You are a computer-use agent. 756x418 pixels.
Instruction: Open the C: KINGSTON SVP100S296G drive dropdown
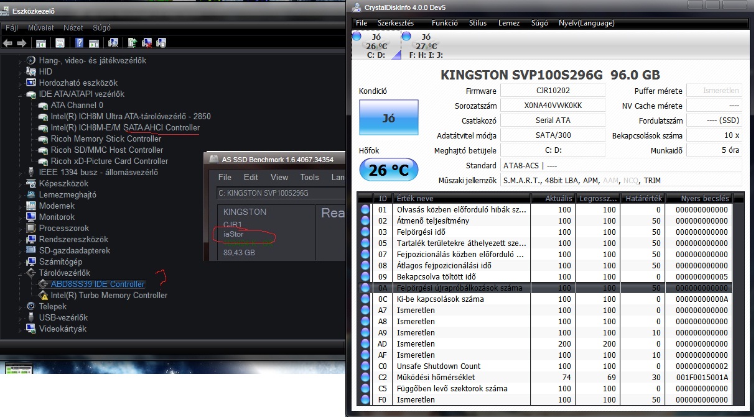tap(281, 193)
